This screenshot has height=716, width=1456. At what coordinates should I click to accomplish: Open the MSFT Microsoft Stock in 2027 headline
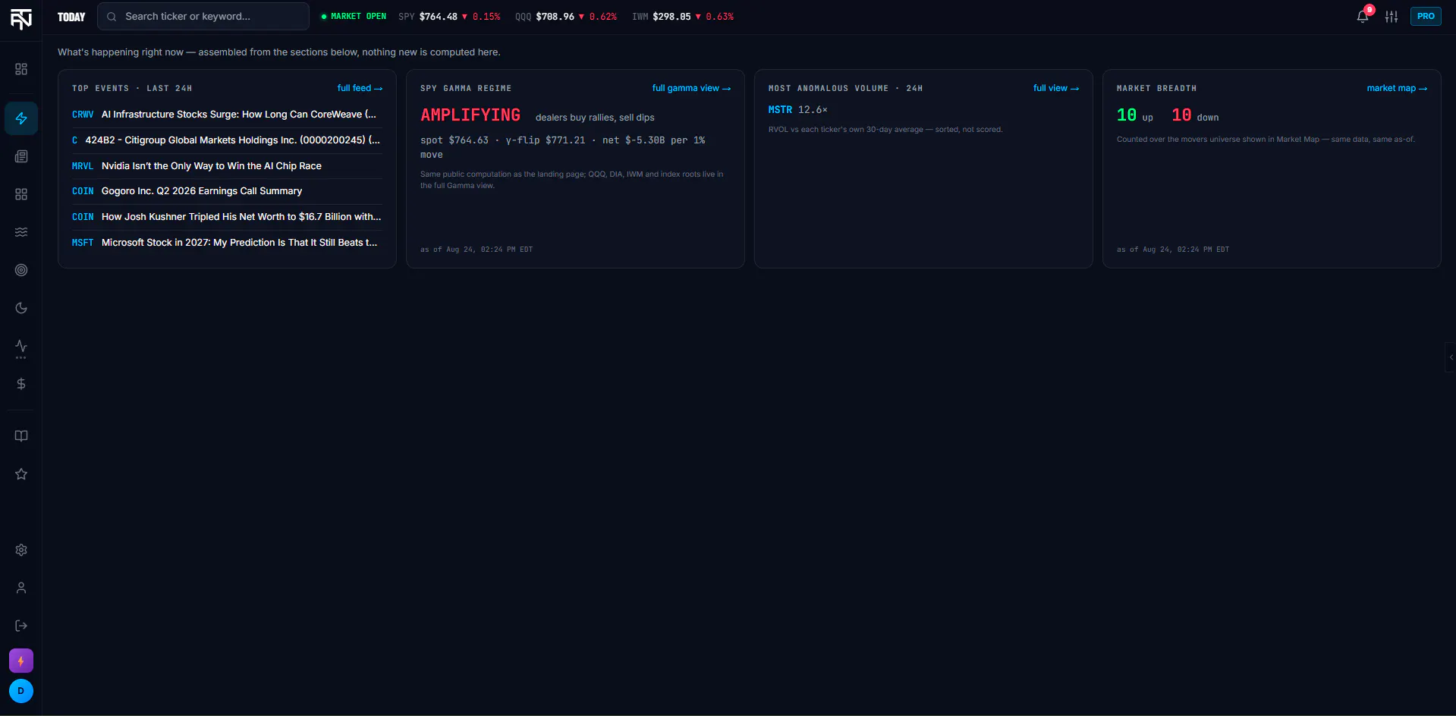pyautogui.click(x=227, y=243)
